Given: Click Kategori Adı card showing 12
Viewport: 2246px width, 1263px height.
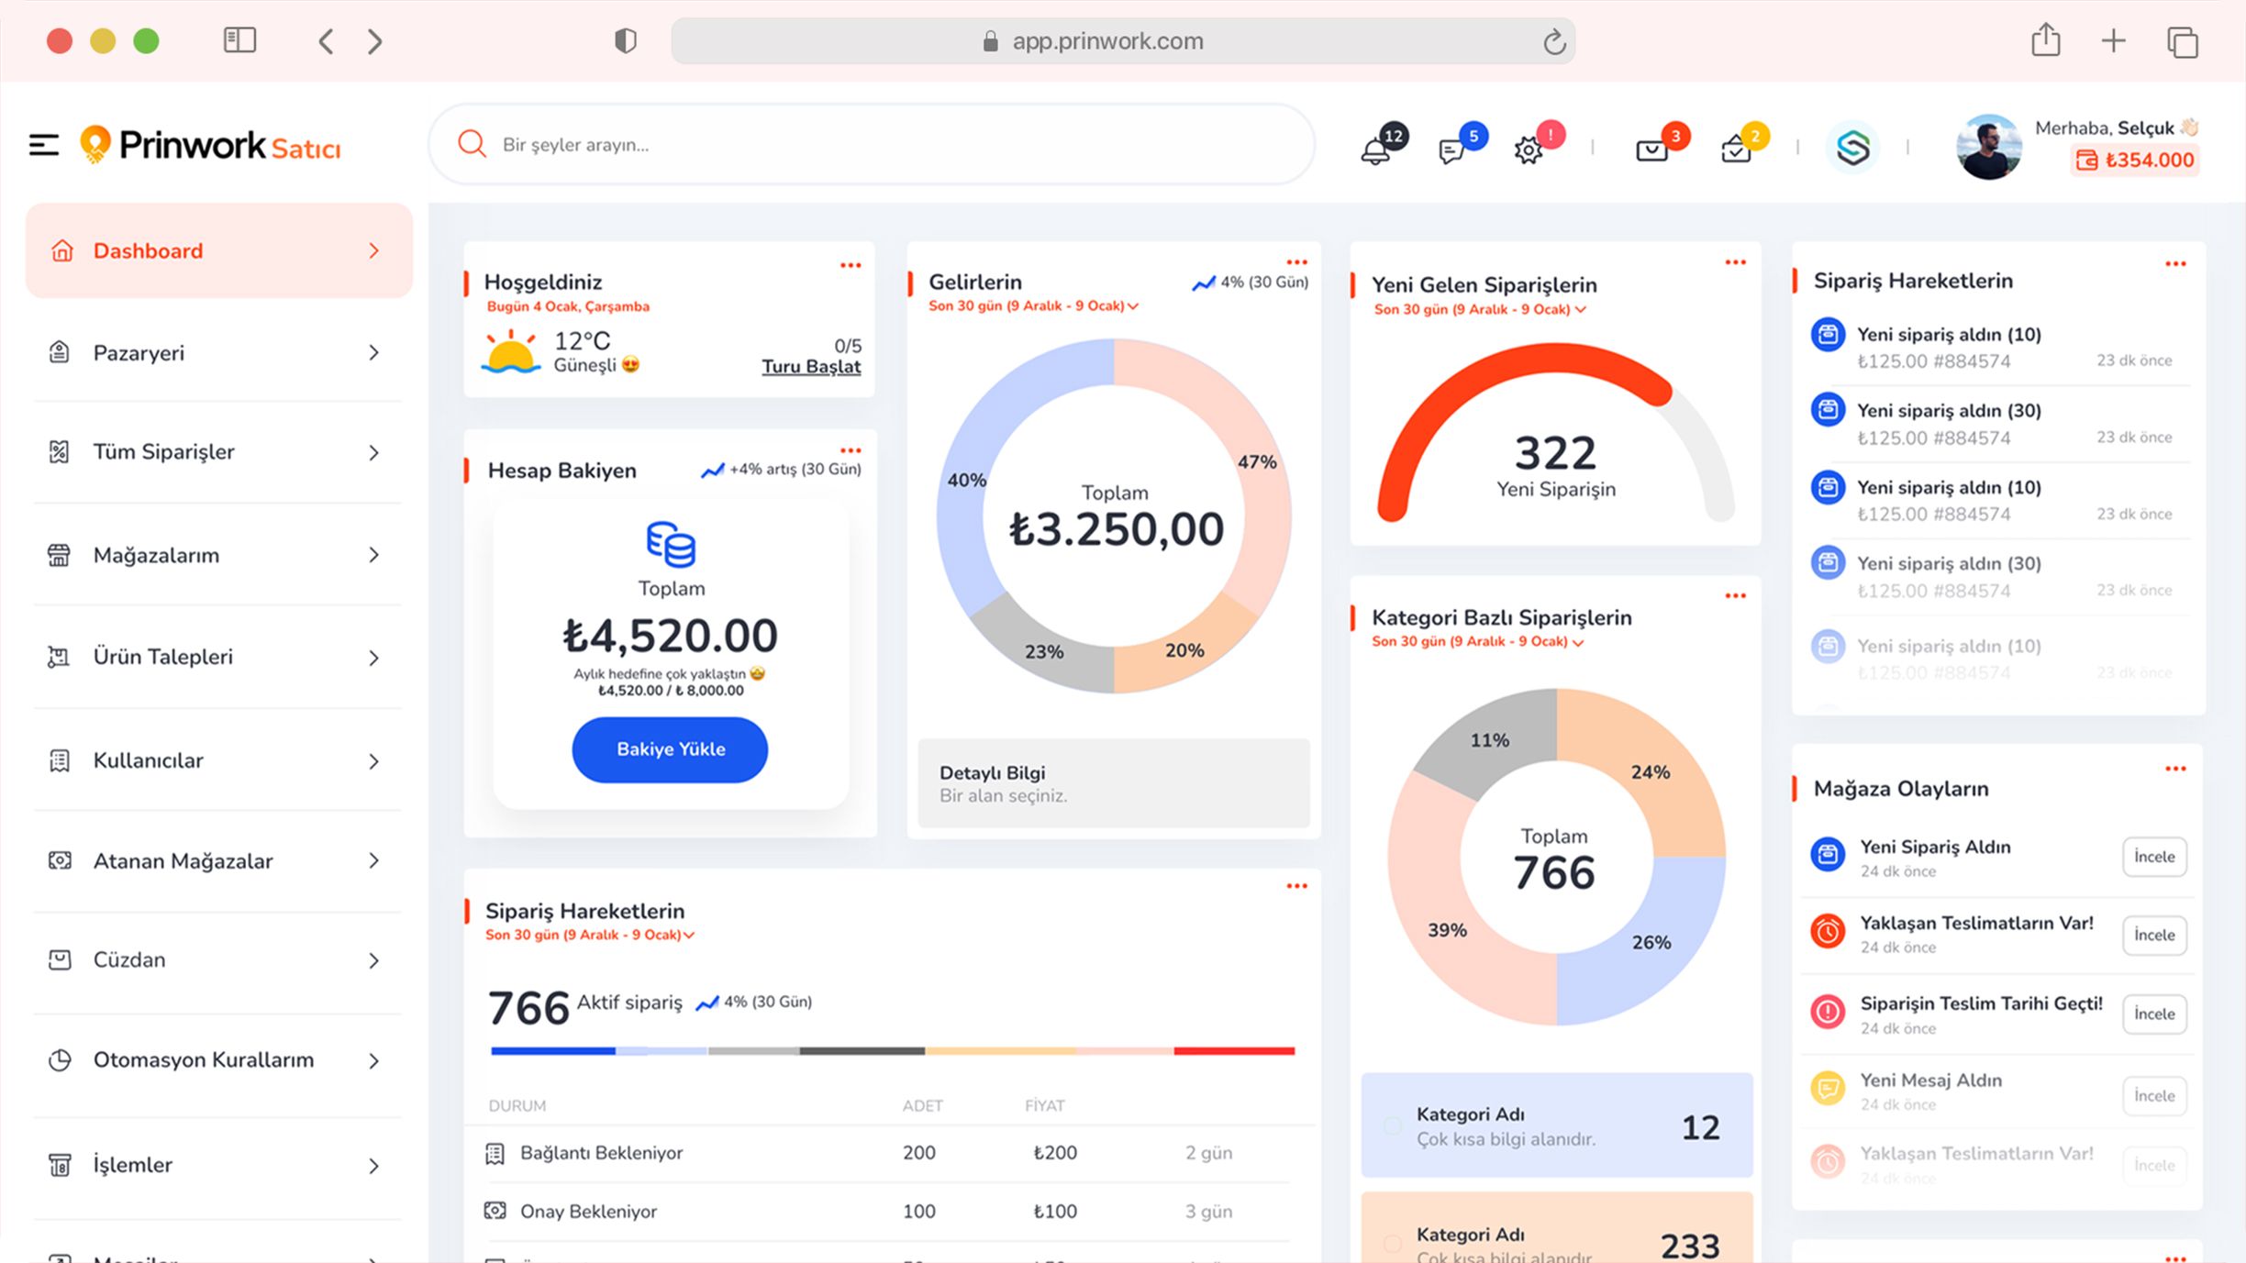Looking at the screenshot, I should pos(1557,1125).
